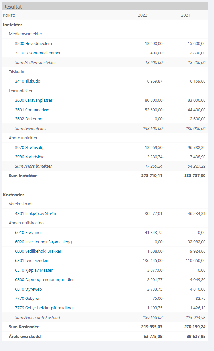
Task: Open 6800 Papir og rengjøringsmidler account
Action: (44, 279)
